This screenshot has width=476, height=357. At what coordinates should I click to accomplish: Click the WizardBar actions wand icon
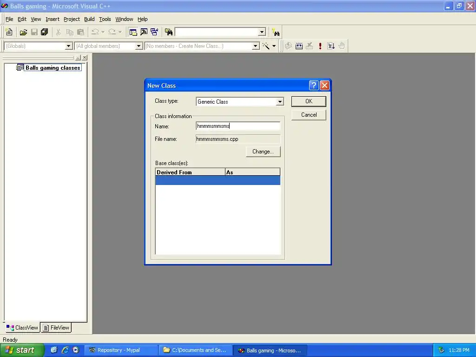(x=266, y=46)
